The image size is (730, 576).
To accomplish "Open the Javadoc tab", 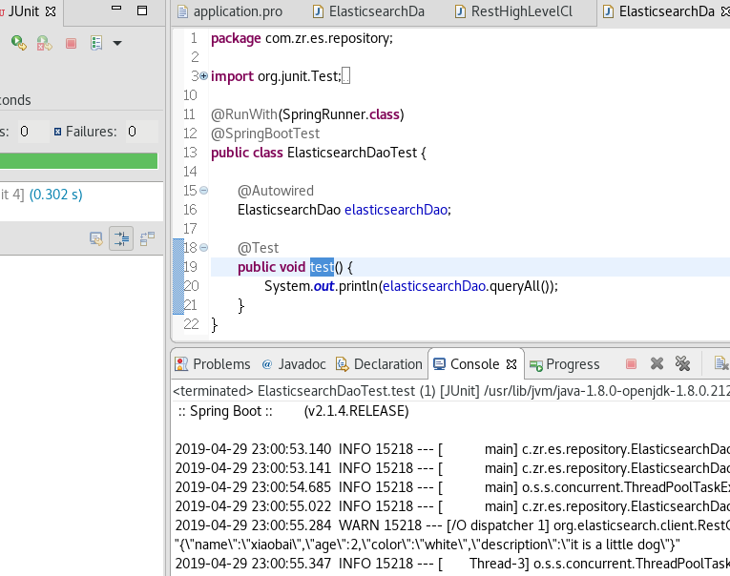I will coord(294,364).
